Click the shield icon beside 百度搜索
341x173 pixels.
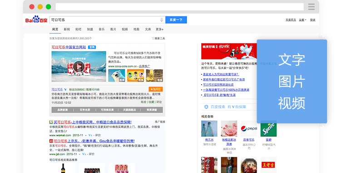coord(206,107)
